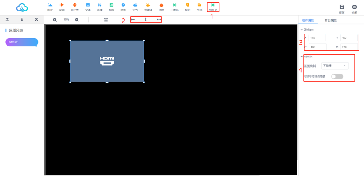Delete region with the X icon
Screen dimensions: 364x176
click(x=36, y=19)
